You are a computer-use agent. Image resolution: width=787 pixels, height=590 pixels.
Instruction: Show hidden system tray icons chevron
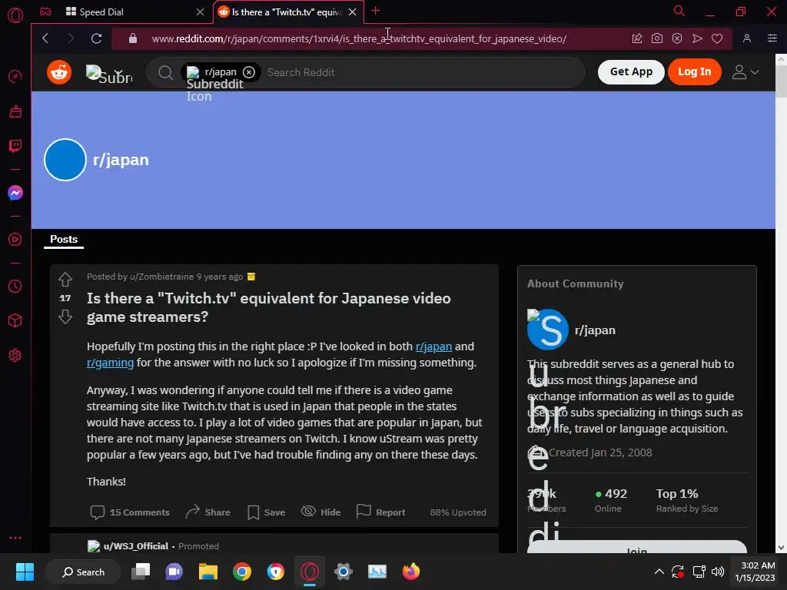click(659, 572)
